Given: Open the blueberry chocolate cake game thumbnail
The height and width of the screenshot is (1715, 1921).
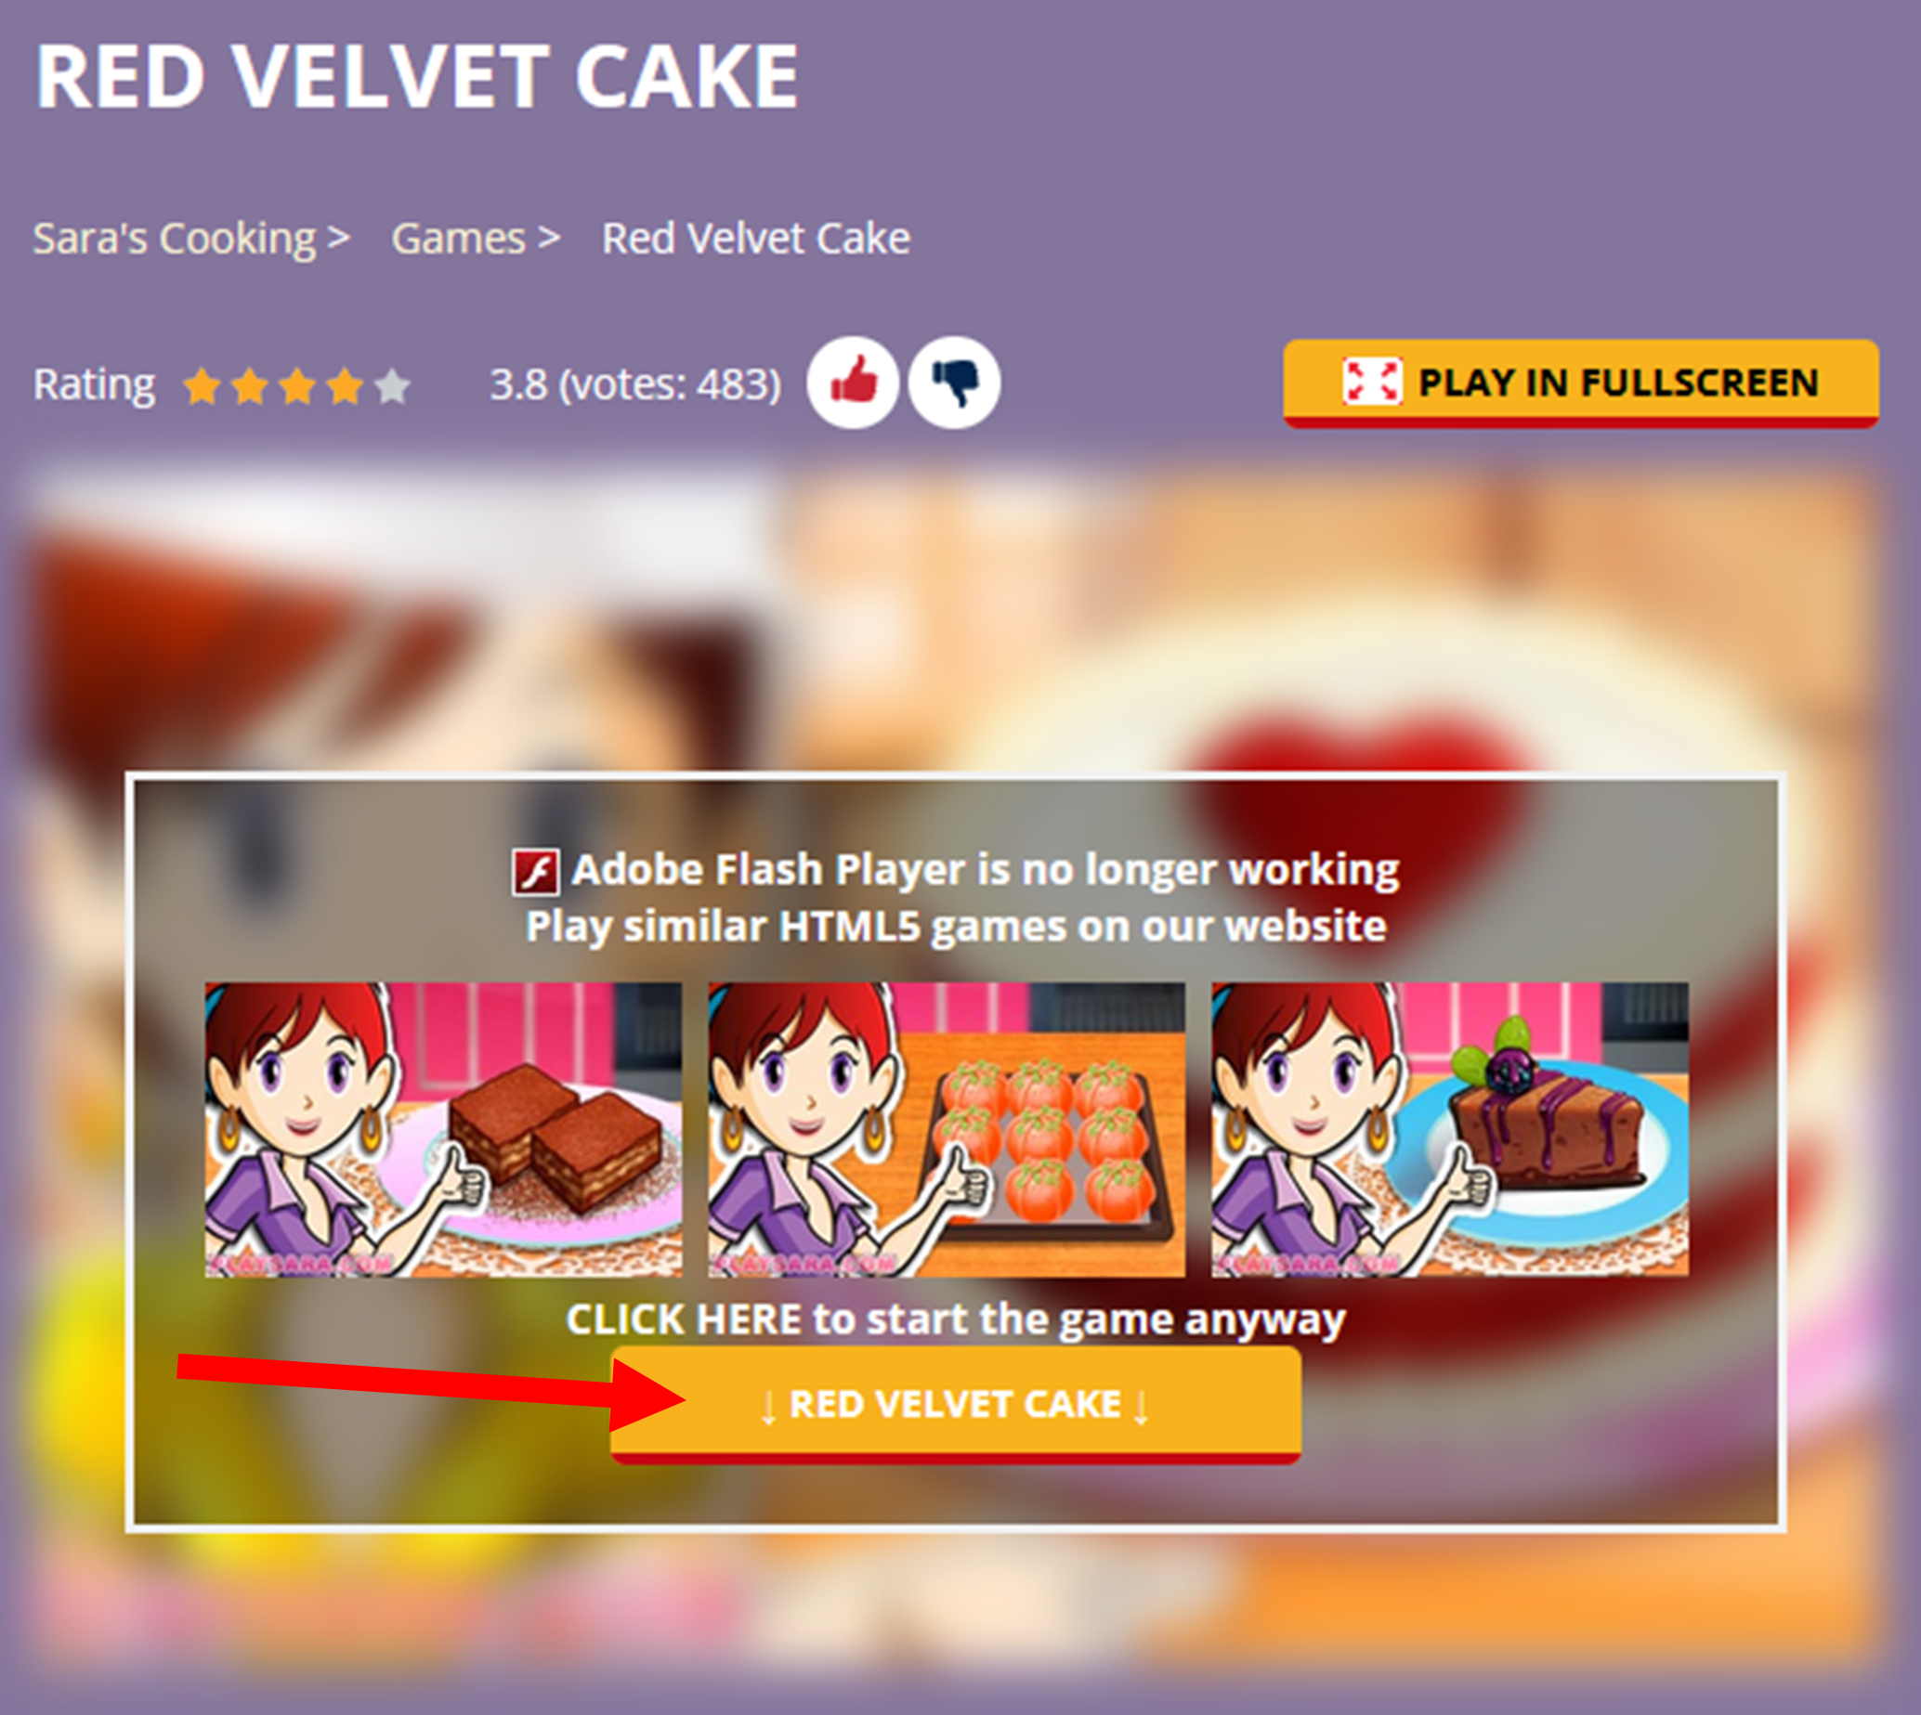Looking at the screenshot, I should [x=1450, y=1130].
